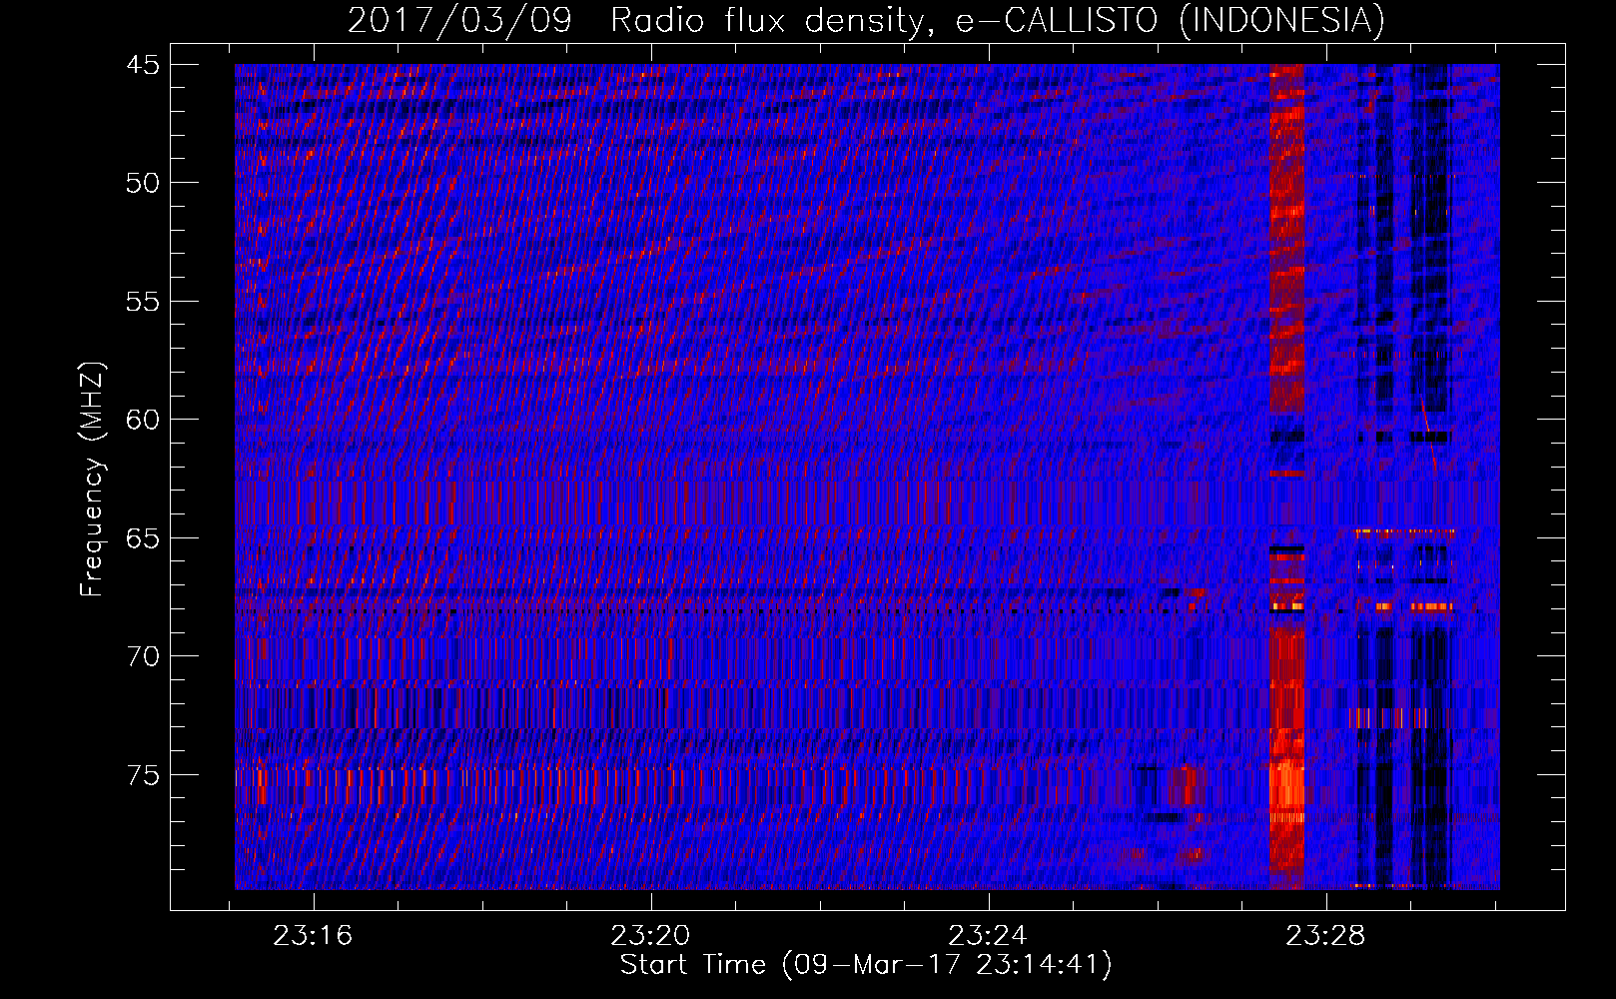Click frequency tick label 65
This screenshot has width=1616, height=999.
click(142, 538)
